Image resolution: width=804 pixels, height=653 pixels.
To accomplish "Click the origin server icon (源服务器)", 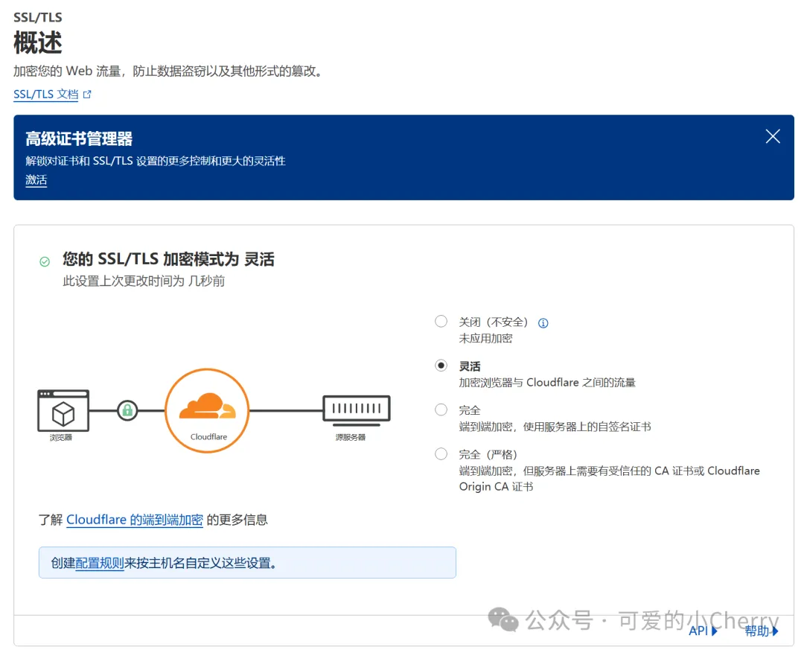I will [x=357, y=410].
